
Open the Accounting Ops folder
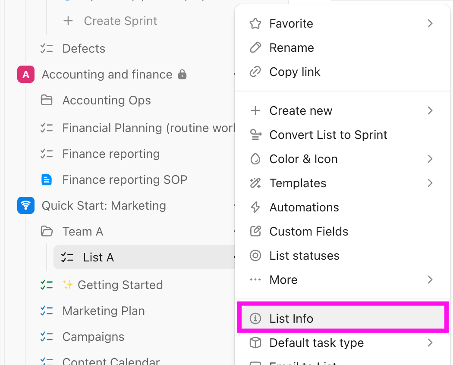click(106, 101)
